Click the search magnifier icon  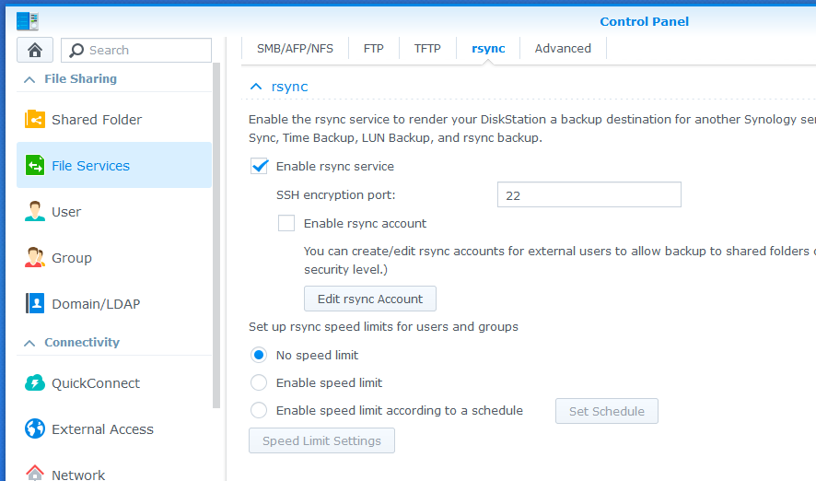76,50
